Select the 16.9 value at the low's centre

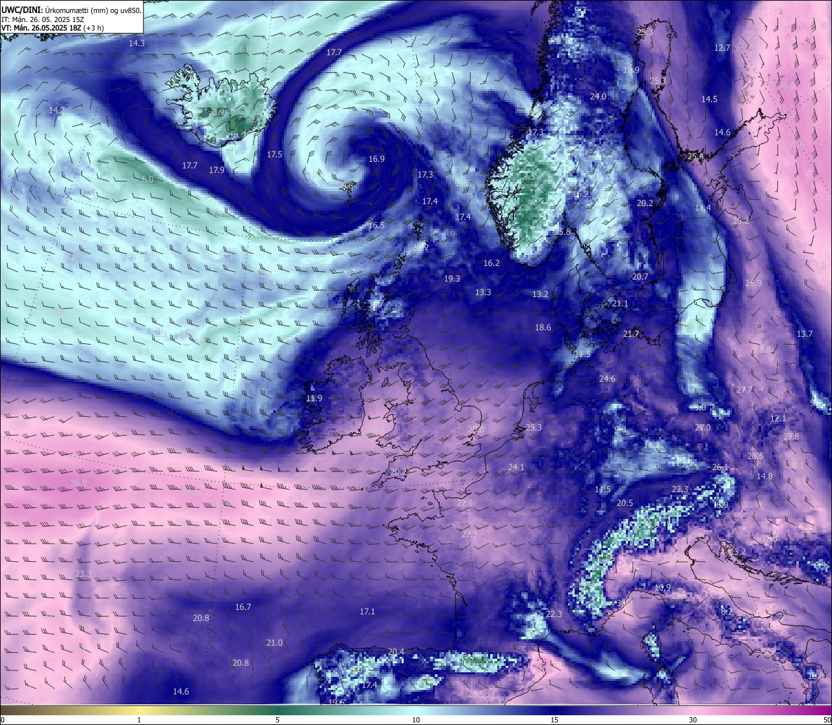pos(376,159)
